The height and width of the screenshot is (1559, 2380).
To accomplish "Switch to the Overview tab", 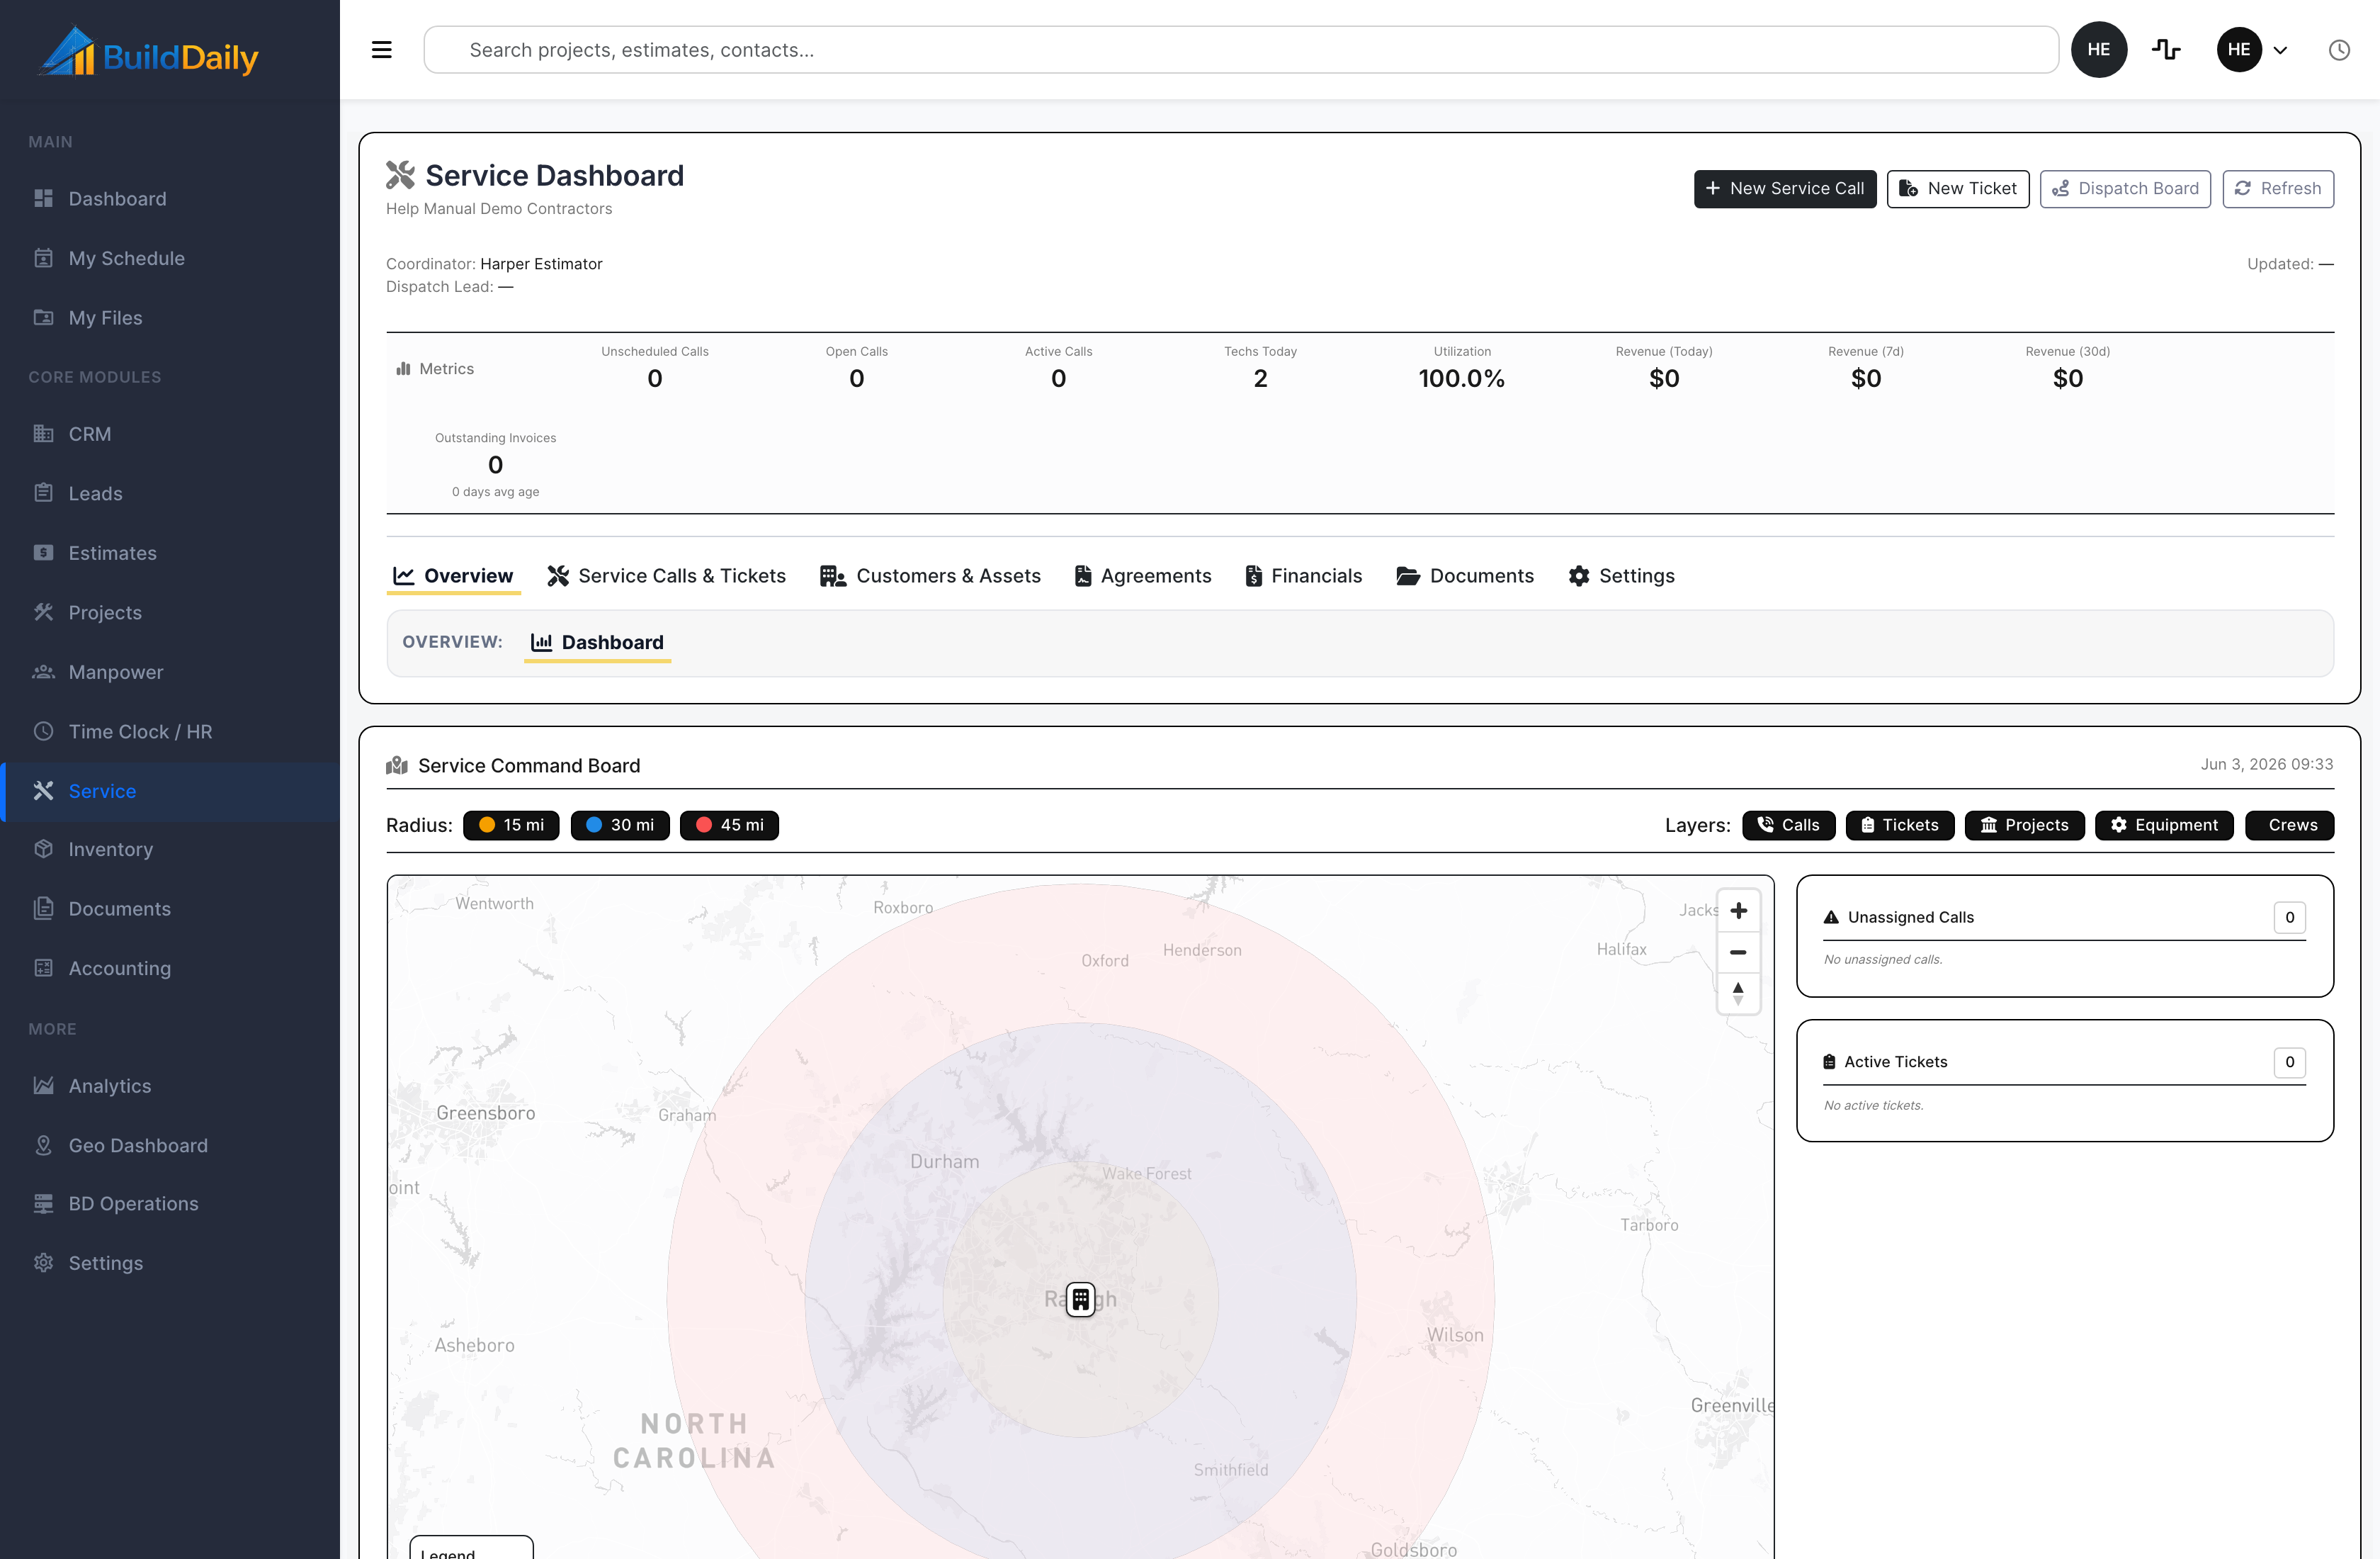I will [x=453, y=575].
